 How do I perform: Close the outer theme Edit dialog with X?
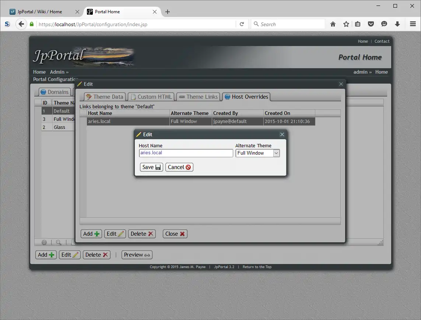pos(341,84)
